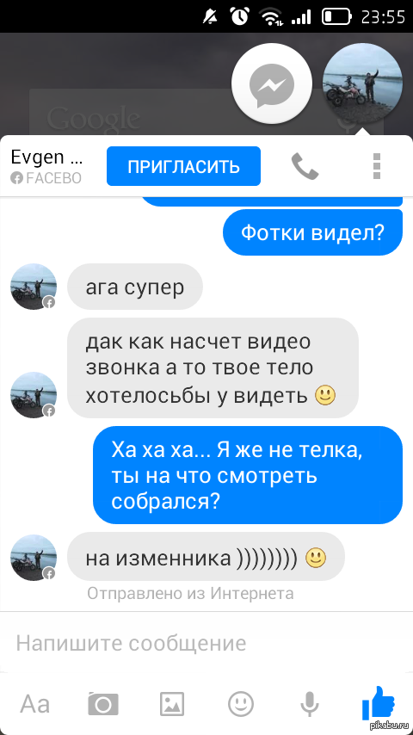Open the three-dot overflow menu
The height and width of the screenshot is (735, 413).
377,166
